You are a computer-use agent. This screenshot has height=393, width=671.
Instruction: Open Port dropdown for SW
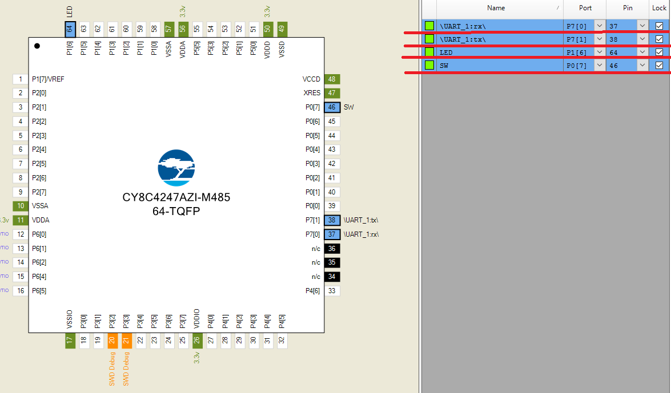click(x=600, y=66)
